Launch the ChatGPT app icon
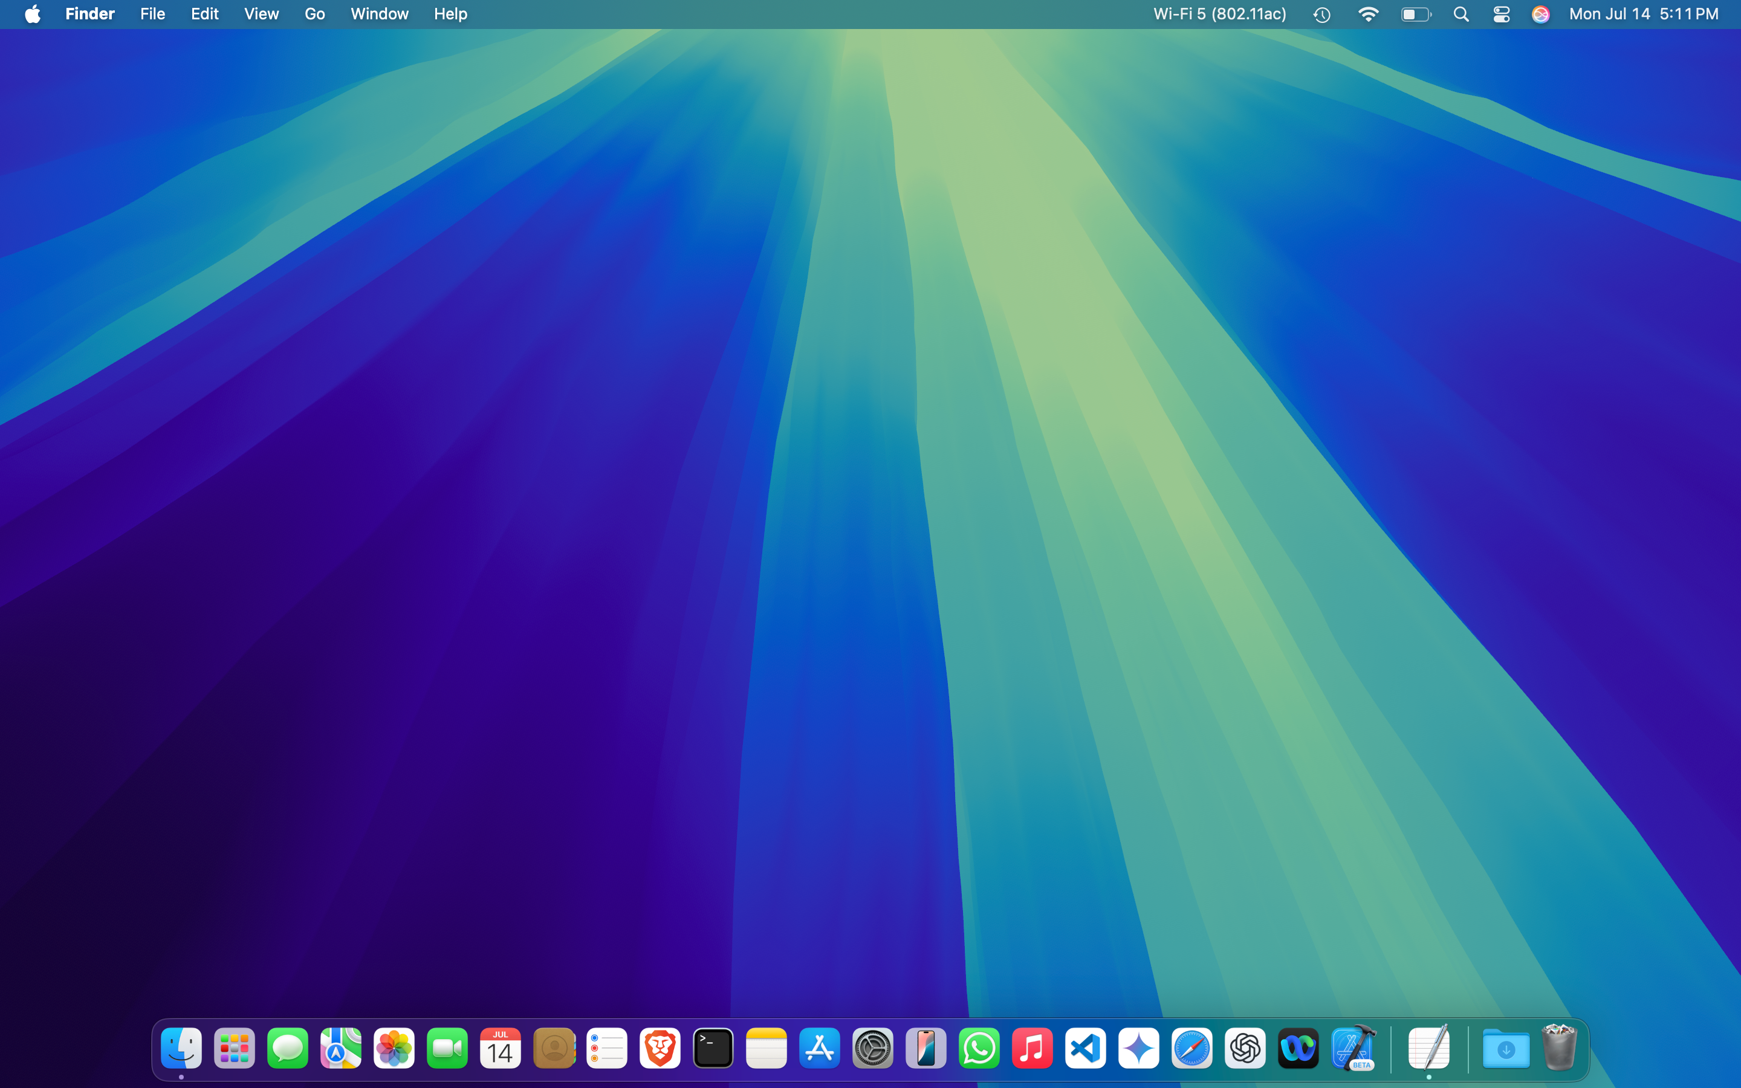Image resolution: width=1741 pixels, height=1088 pixels. point(1245,1049)
